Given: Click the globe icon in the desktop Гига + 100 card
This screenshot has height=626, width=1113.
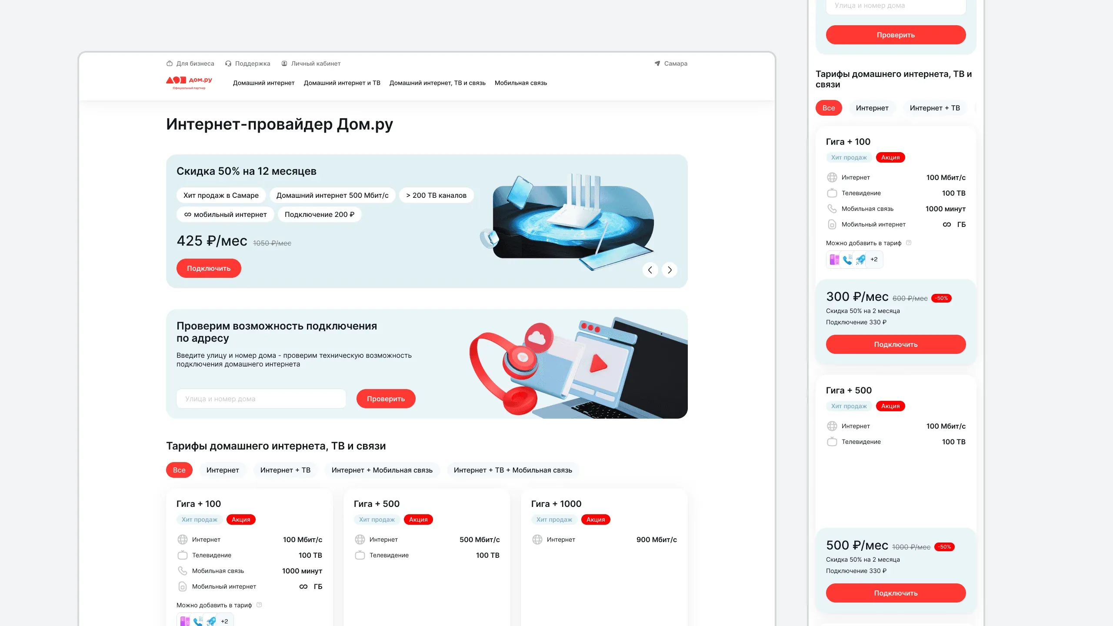Looking at the screenshot, I should (x=183, y=539).
